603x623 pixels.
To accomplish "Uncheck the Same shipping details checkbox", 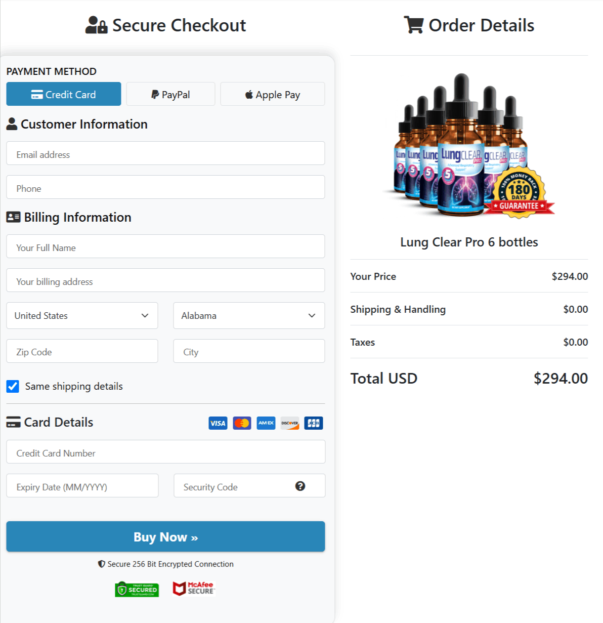I will [12, 386].
